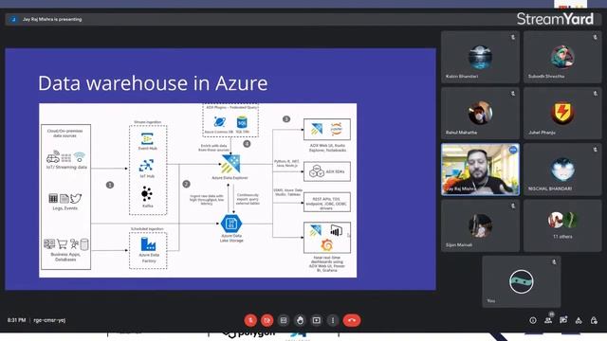The width and height of the screenshot is (607, 341).
Task: Click the Azure Cosmos DB planet icon
Action: pyautogui.click(x=220, y=122)
